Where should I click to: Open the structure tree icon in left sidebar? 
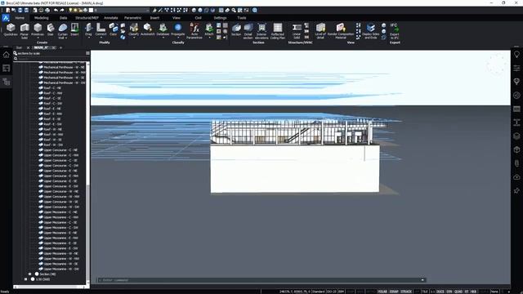tap(6, 82)
